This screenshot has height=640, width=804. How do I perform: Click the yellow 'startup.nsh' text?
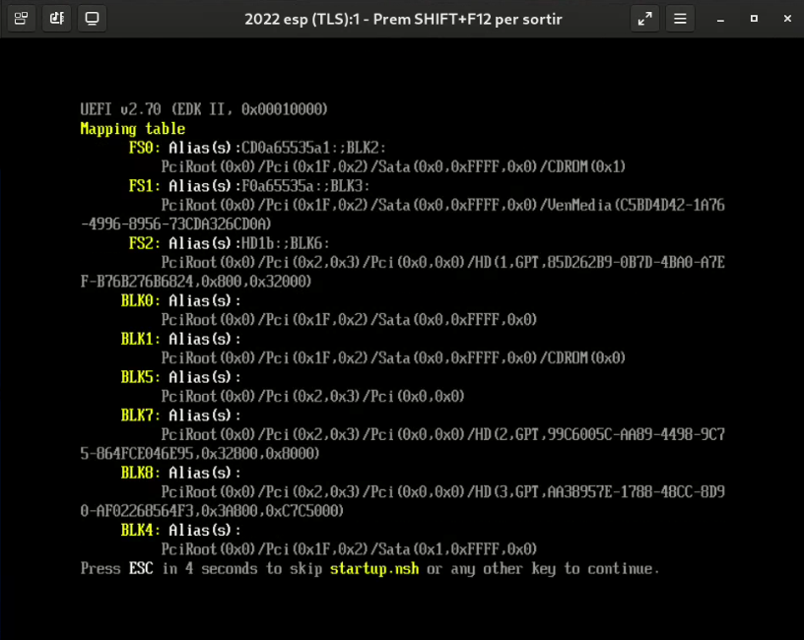pyautogui.click(x=374, y=568)
